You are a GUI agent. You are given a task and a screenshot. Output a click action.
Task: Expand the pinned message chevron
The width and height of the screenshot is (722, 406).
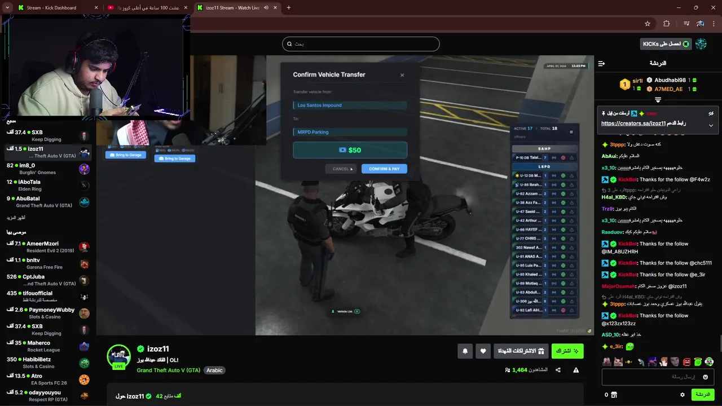pyautogui.click(x=711, y=125)
